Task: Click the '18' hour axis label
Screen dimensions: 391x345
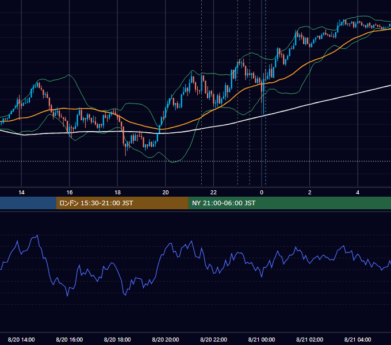Action: pos(117,193)
